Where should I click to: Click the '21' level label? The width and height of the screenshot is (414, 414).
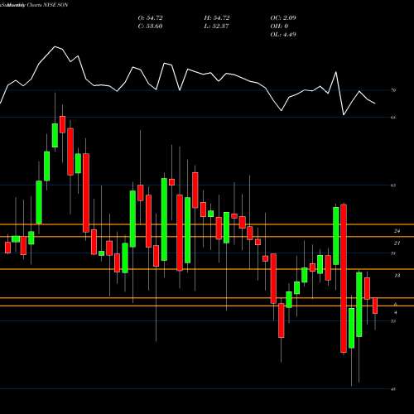click(x=397, y=243)
